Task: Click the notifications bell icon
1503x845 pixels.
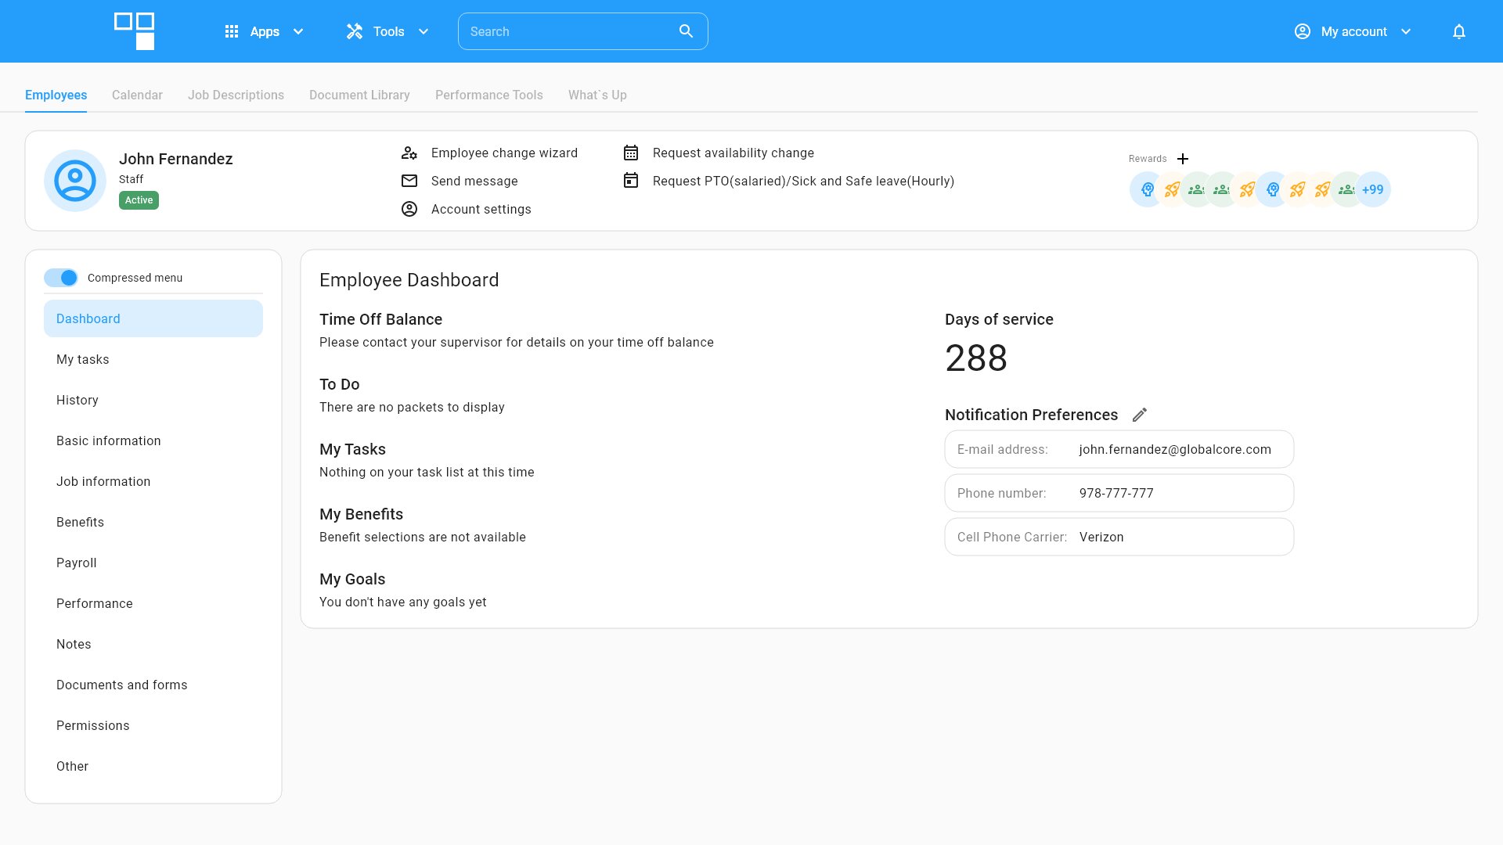Action: tap(1458, 31)
